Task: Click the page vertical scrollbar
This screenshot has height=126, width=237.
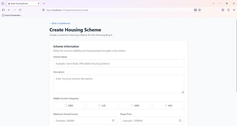Action: [236, 56]
